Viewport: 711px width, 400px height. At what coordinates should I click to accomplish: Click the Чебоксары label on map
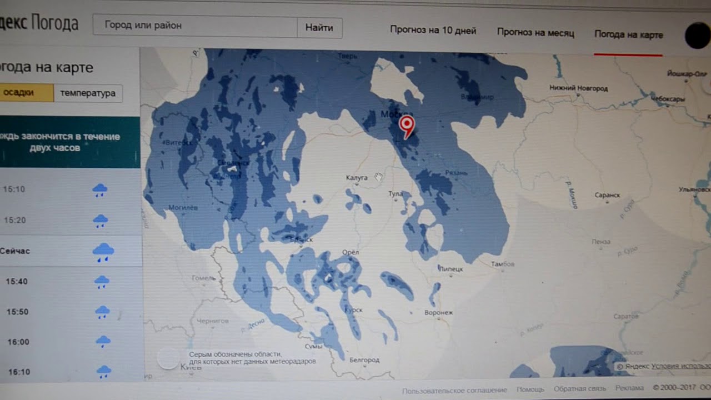tap(667, 99)
